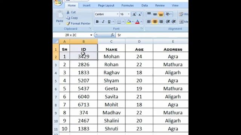The width and height of the screenshot is (241, 135).
Task: Toggle italic formatting
Action: coord(103,22)
